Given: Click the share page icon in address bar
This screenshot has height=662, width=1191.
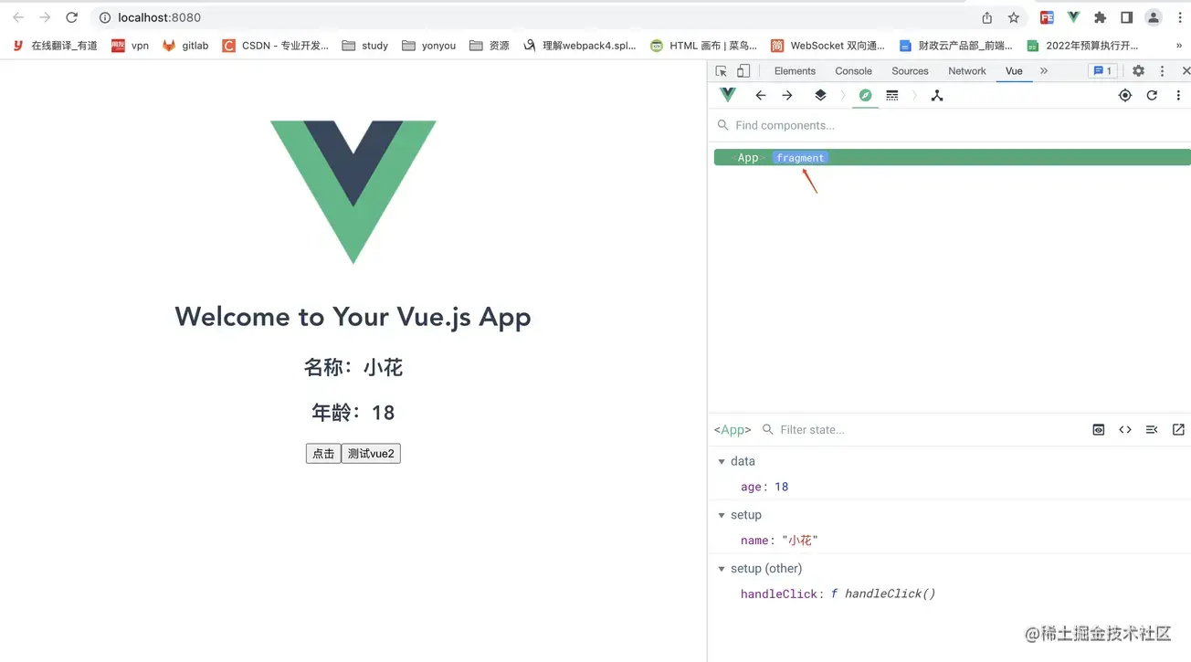Looking at the screenshot, I should pyautogui.click(x=987, y=17).
